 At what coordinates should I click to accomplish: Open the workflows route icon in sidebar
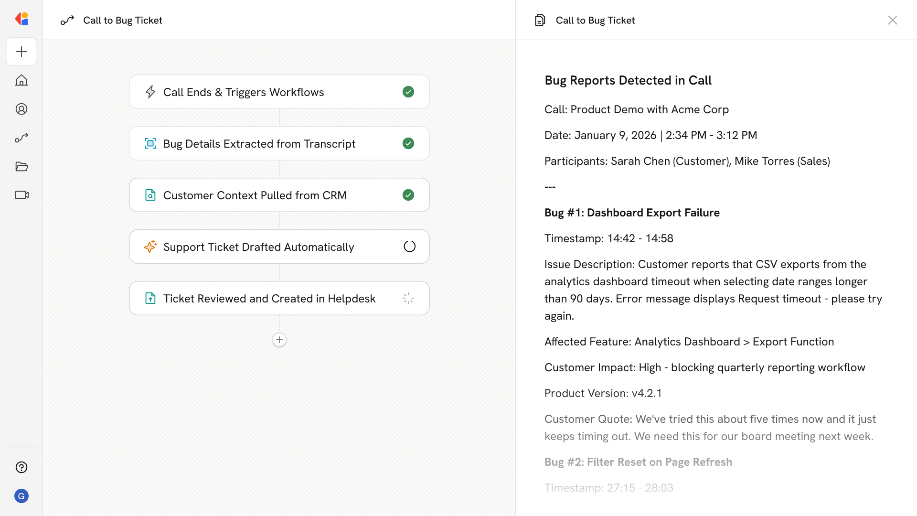[21, 138]
